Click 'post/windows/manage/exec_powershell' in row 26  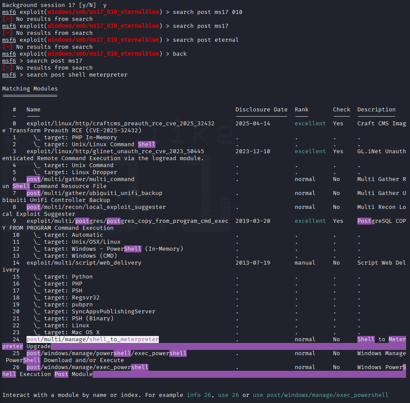pyautogui.click(x=87, y=367)
